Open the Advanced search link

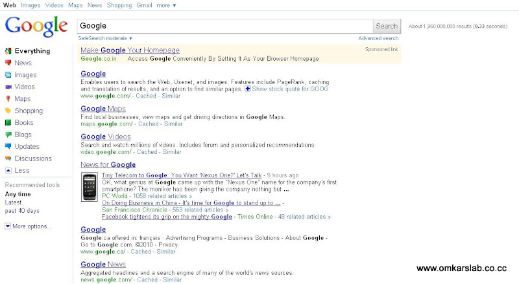(x=378, y=39)
